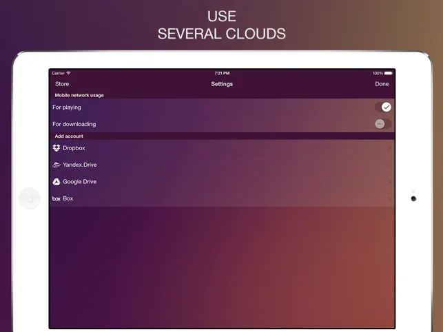443x332 pixels.
Task: Tap the Yandex.Drive saucer icon
Action: point(56,165)
